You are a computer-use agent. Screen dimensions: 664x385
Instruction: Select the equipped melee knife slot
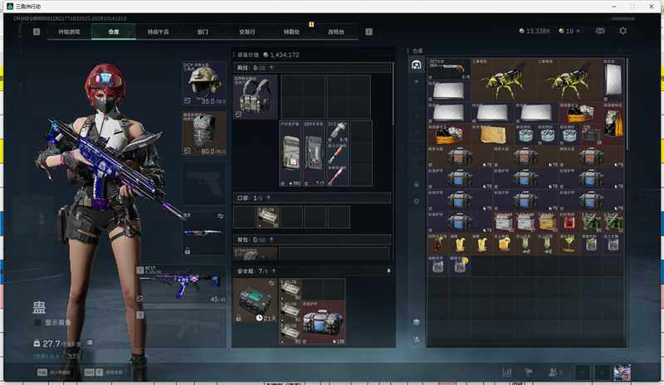point(203,233)
